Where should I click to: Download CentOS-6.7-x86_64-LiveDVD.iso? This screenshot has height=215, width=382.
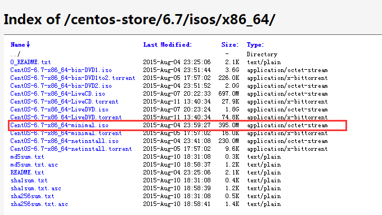click(59, 109)
